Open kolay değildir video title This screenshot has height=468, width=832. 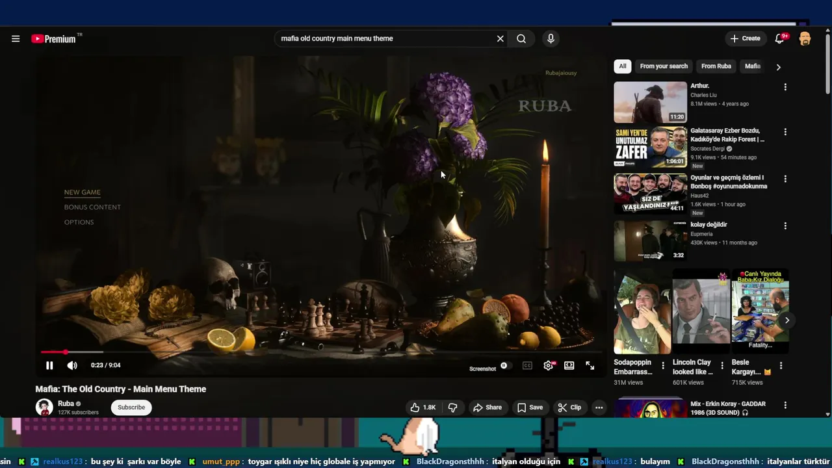(x=708, y=225)
